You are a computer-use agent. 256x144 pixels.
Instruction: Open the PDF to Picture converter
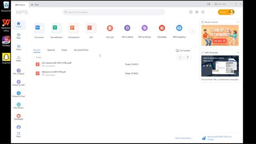pos(144,31)
